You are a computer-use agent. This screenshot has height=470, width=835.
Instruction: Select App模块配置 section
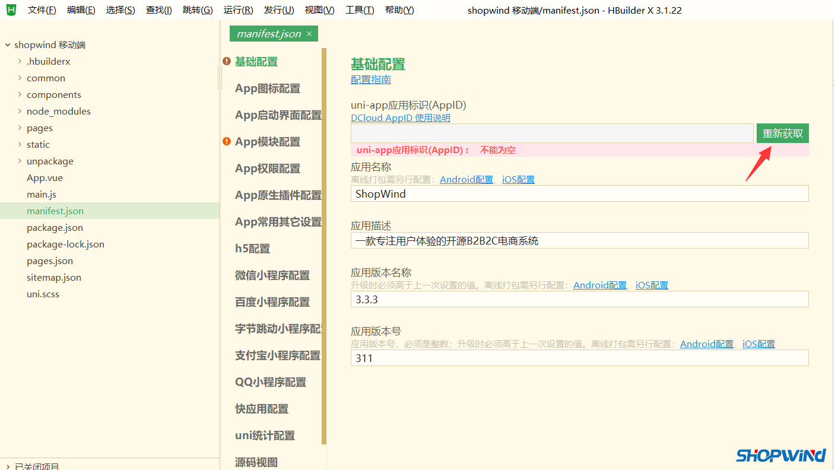click(268, 142)
